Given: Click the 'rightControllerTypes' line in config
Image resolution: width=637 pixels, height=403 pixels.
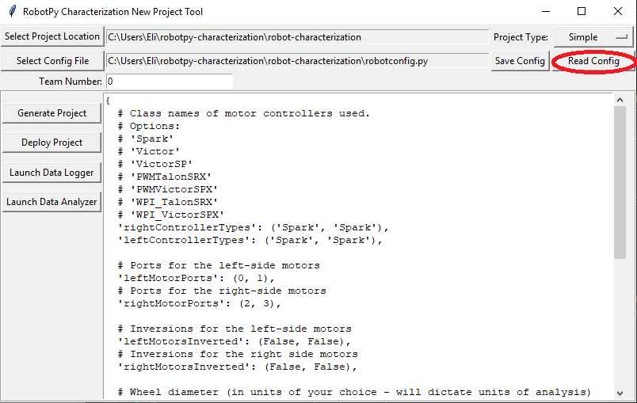Looking at the screenshot, I should pos(253,228).
